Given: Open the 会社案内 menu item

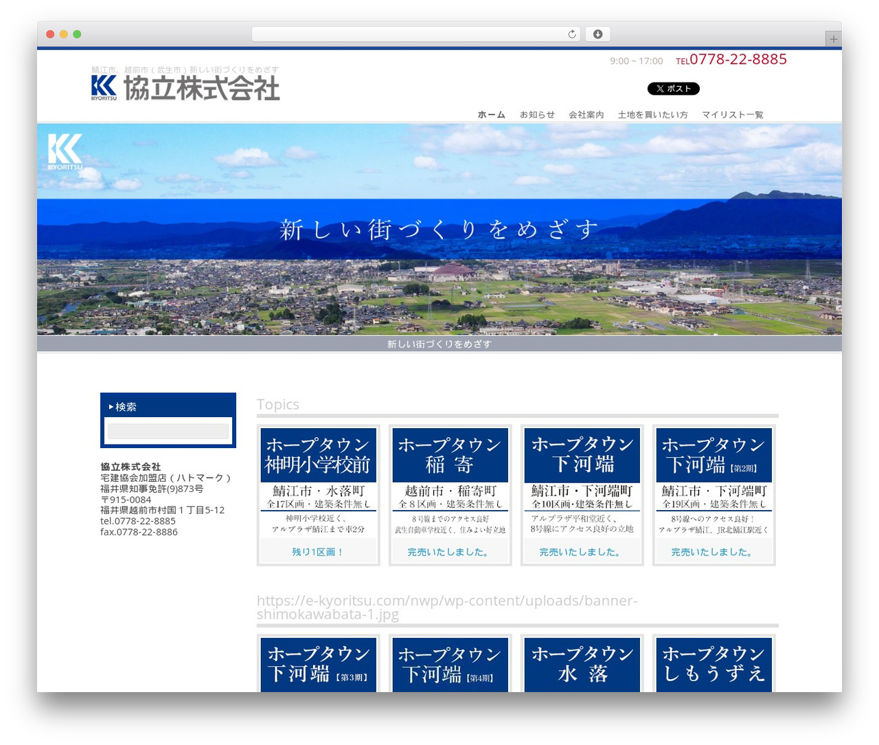Looking at the screenshot, I should pos(586,115).
